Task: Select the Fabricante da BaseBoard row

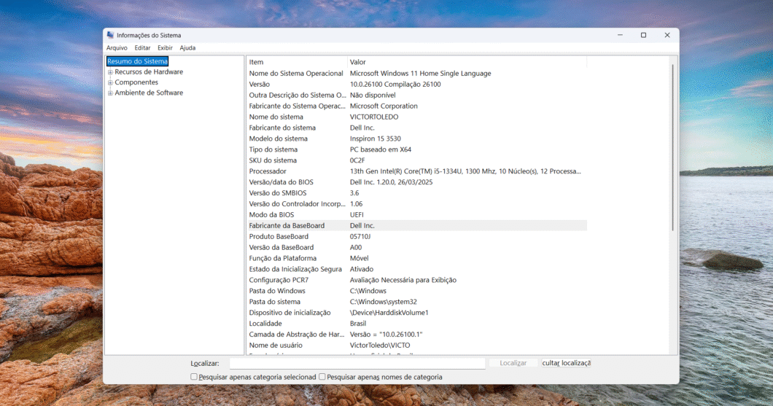Action: click(x=416, y=226)
